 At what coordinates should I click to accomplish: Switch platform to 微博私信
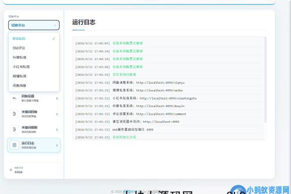pyautogui.click(x=34, y=76)
